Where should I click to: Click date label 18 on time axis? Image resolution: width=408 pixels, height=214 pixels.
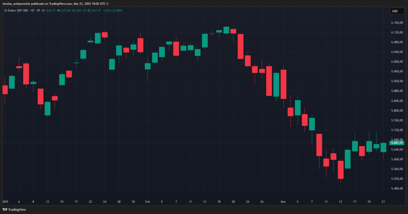pyautogui.click(x=219, y=202)
